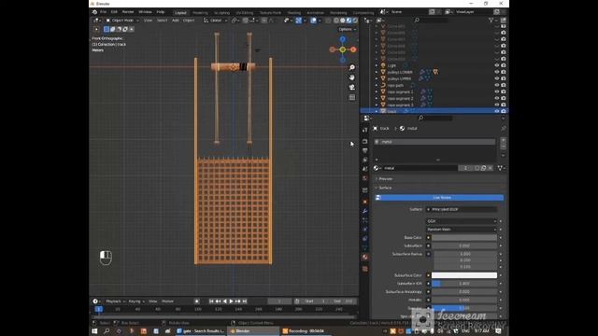Open the Output properties tab icon

tap(365, 150)
